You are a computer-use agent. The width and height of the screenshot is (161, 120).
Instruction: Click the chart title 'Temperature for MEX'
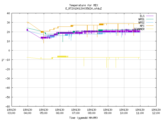(84, 5)
